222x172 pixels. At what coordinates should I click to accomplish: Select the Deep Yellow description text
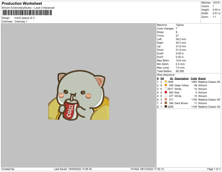pos(182,85)
